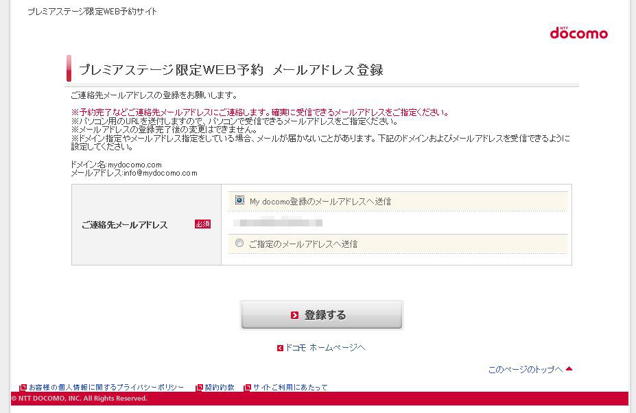Click the red arrow icon beside ドコモ ホームページへ
The width and height of the screenshot is (636, 413).
[280, 349]
